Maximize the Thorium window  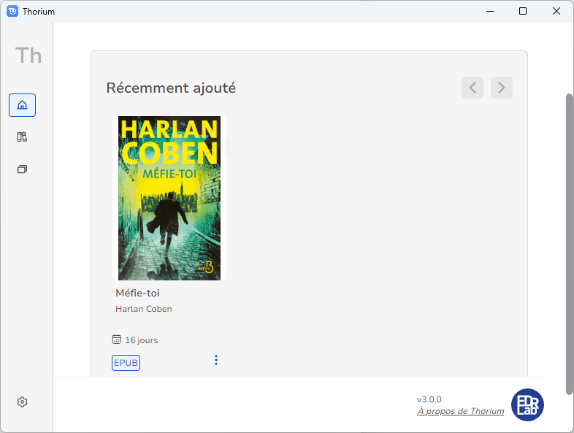523,11
